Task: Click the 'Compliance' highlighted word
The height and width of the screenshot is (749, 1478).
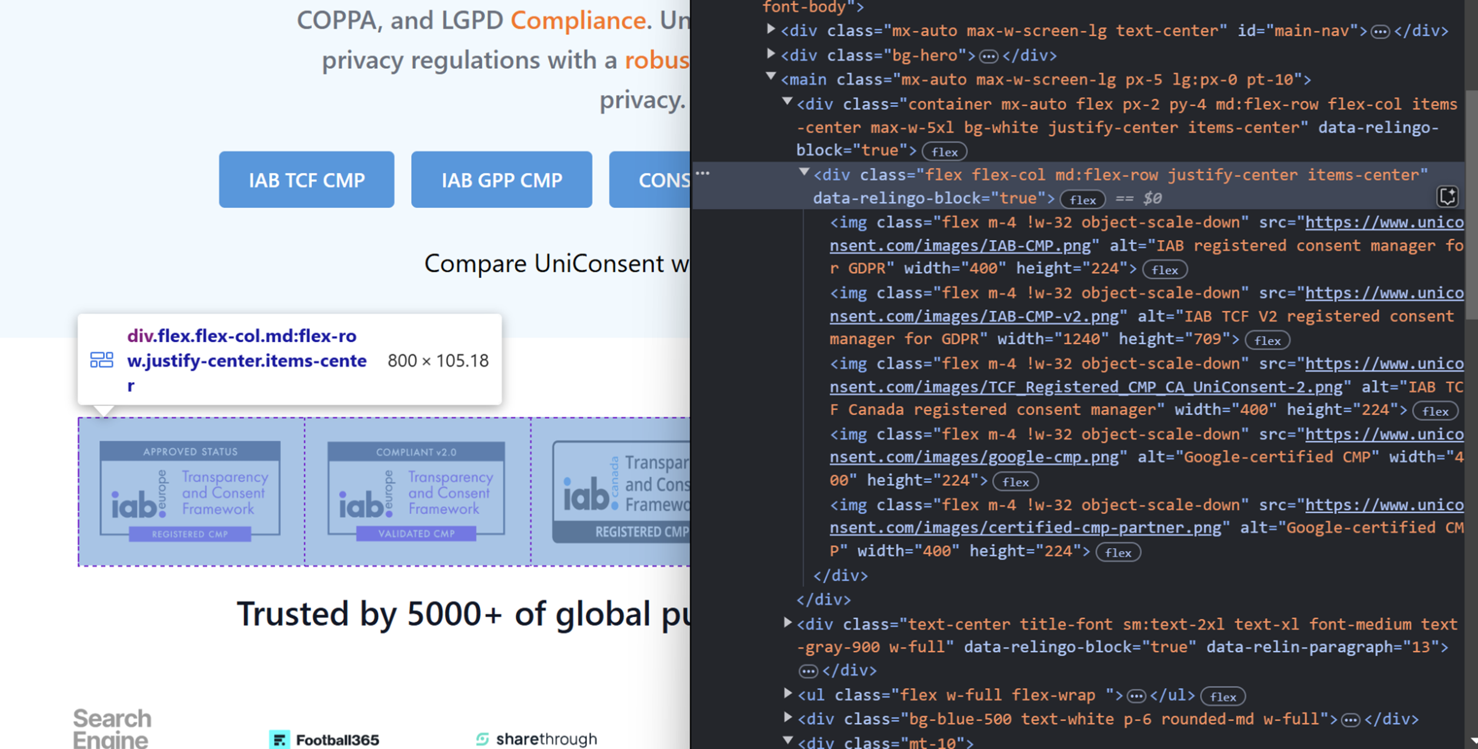Action: pos(578,20)
